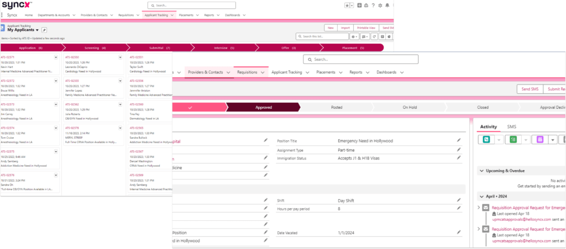This screenshot has height=249, width=566.
Task: Expand the first Requisition Approval Request email
Action: point(479,208)
